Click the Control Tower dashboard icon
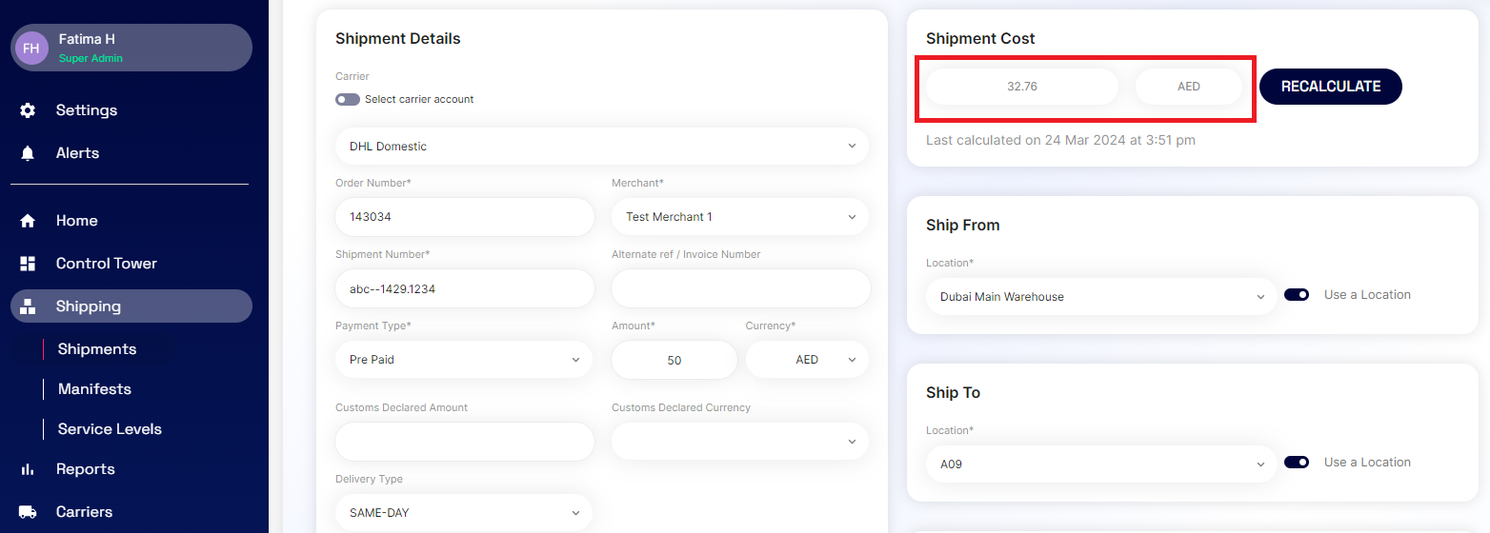 pos(28,264)
